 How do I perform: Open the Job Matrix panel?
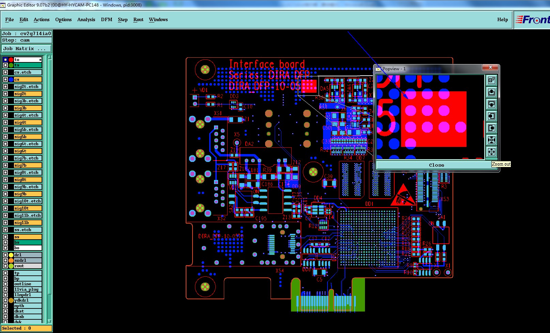(26, 49)
